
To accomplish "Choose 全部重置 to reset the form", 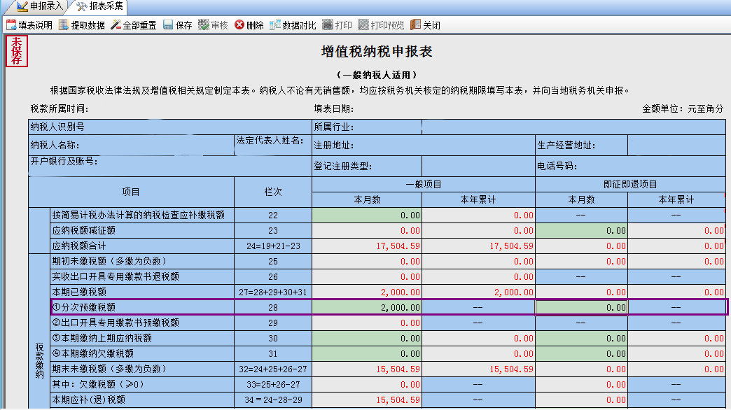I will 134,25.
